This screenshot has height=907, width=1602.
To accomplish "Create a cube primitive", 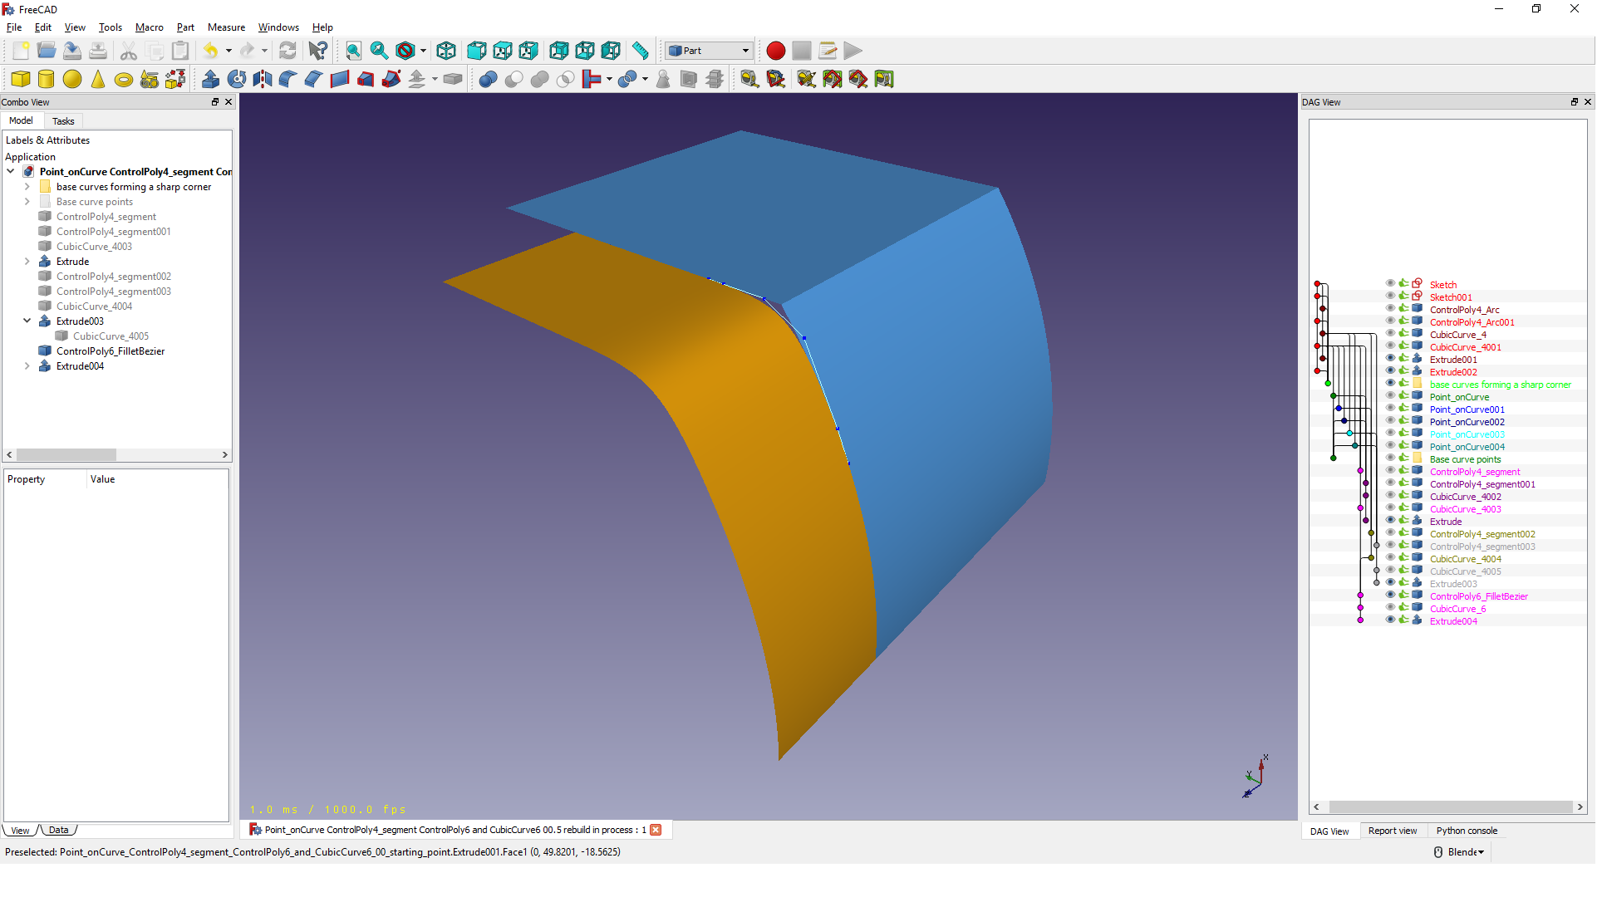I will coord(21,80).
